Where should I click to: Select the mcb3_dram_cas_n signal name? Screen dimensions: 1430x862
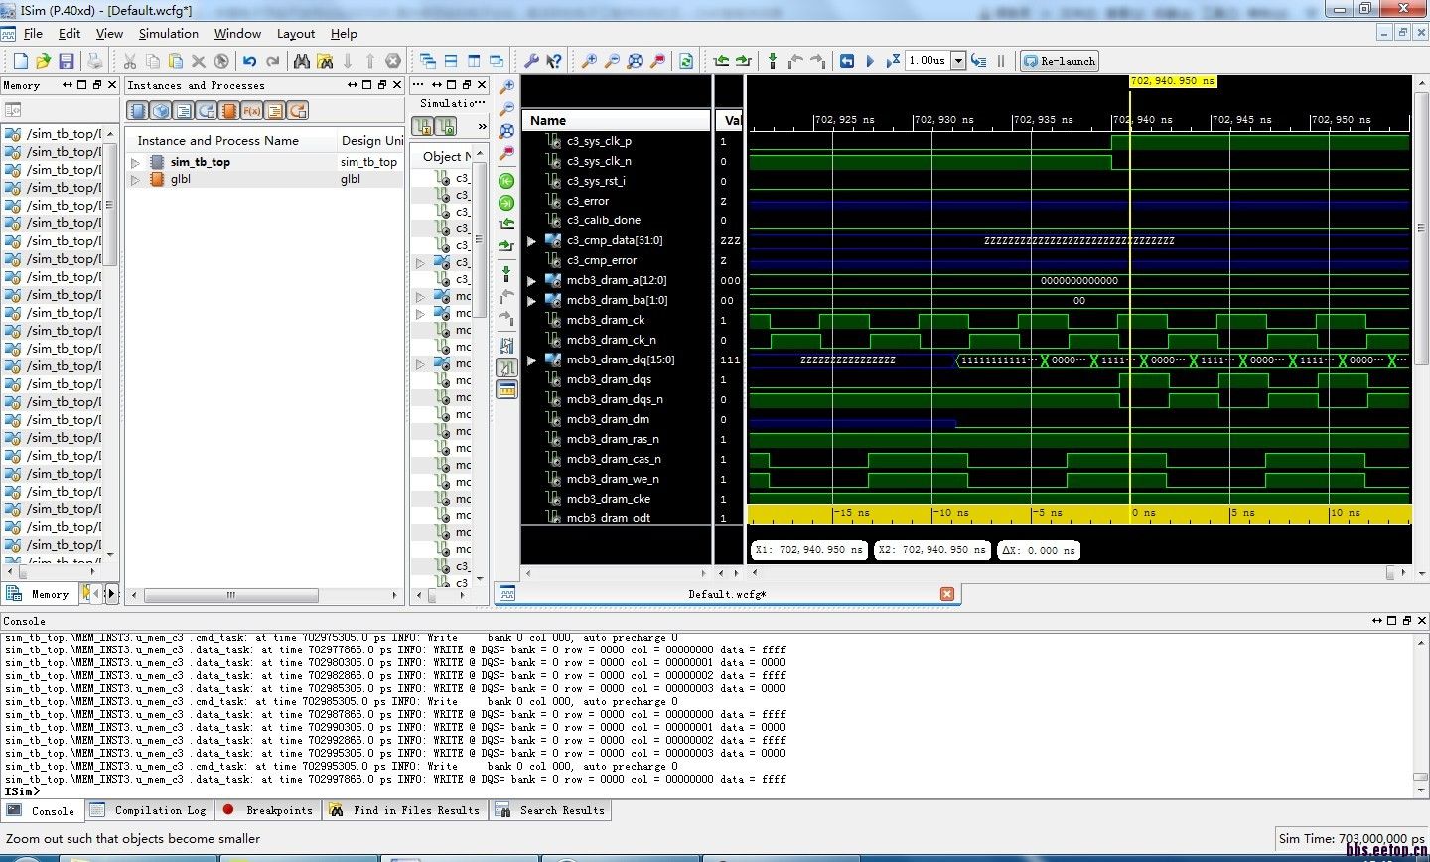tap(613, 459)
